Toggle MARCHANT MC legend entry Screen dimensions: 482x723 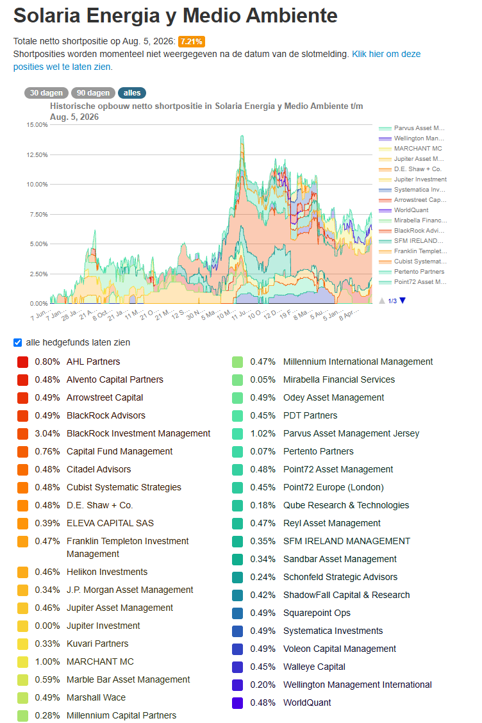point(410,149)
